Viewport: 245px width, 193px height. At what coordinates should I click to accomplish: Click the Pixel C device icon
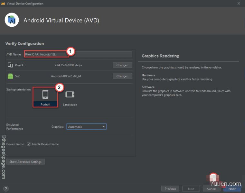pos(10,65)
